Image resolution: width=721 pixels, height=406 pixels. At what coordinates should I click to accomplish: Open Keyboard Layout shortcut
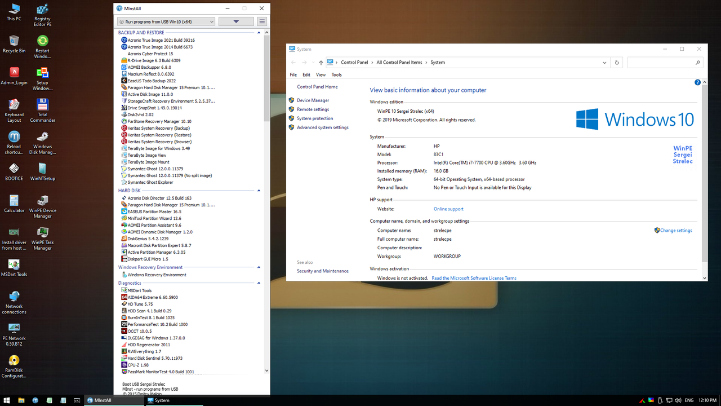14,111
